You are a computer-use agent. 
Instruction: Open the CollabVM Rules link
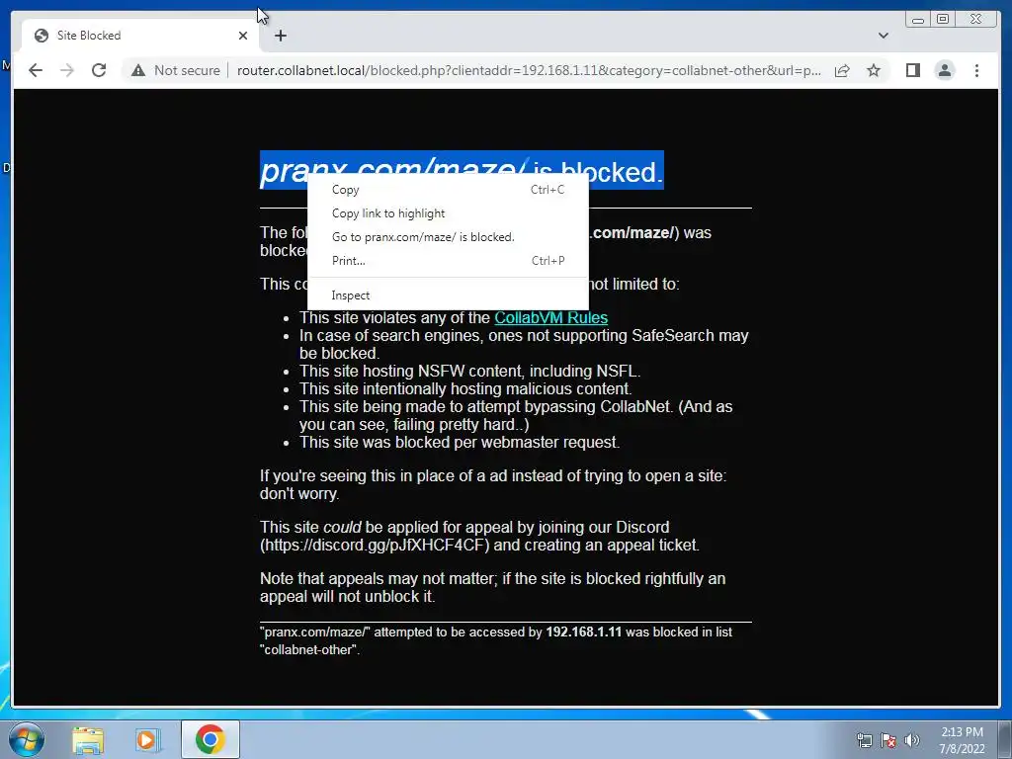[550, 317]
